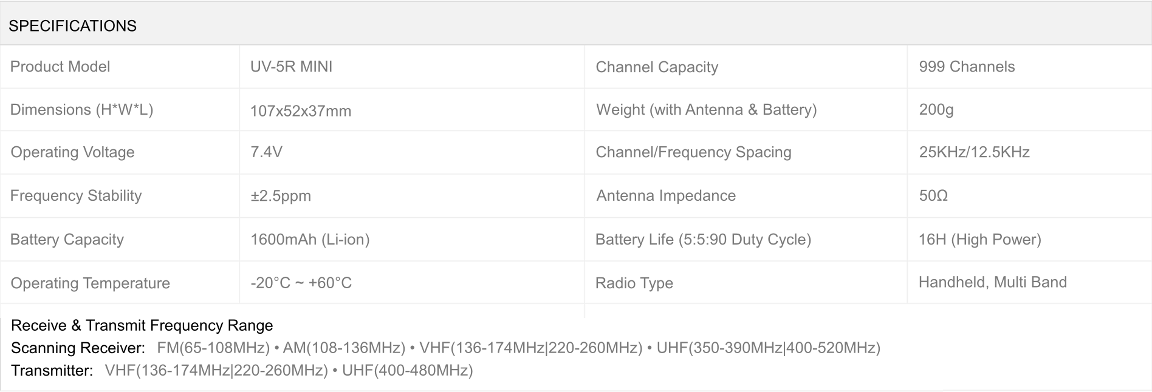Select the Channel/Frequency Spacing label

tap(693, 152)
